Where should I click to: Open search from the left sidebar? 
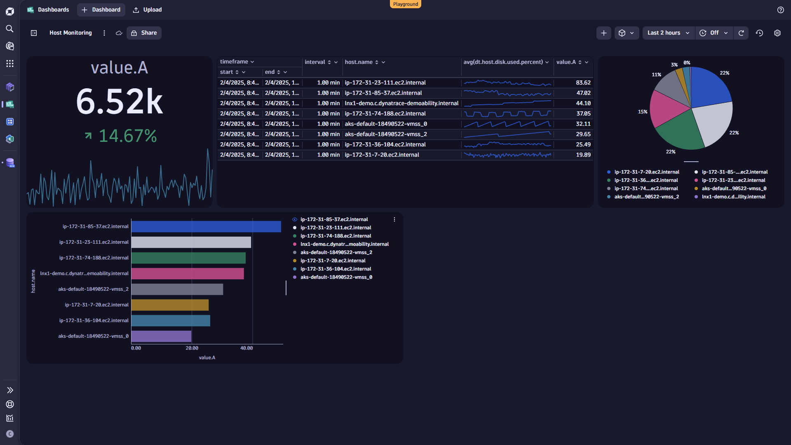9,29
